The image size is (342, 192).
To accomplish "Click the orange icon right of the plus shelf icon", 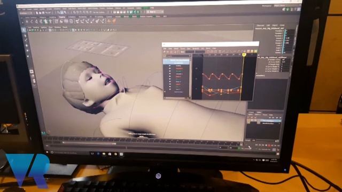I will [x=114, y=21].
